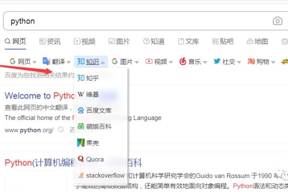Viewport: 288px width, 192px height.
Task: Click the Google Translate icon
Action: tap(46, 61)
